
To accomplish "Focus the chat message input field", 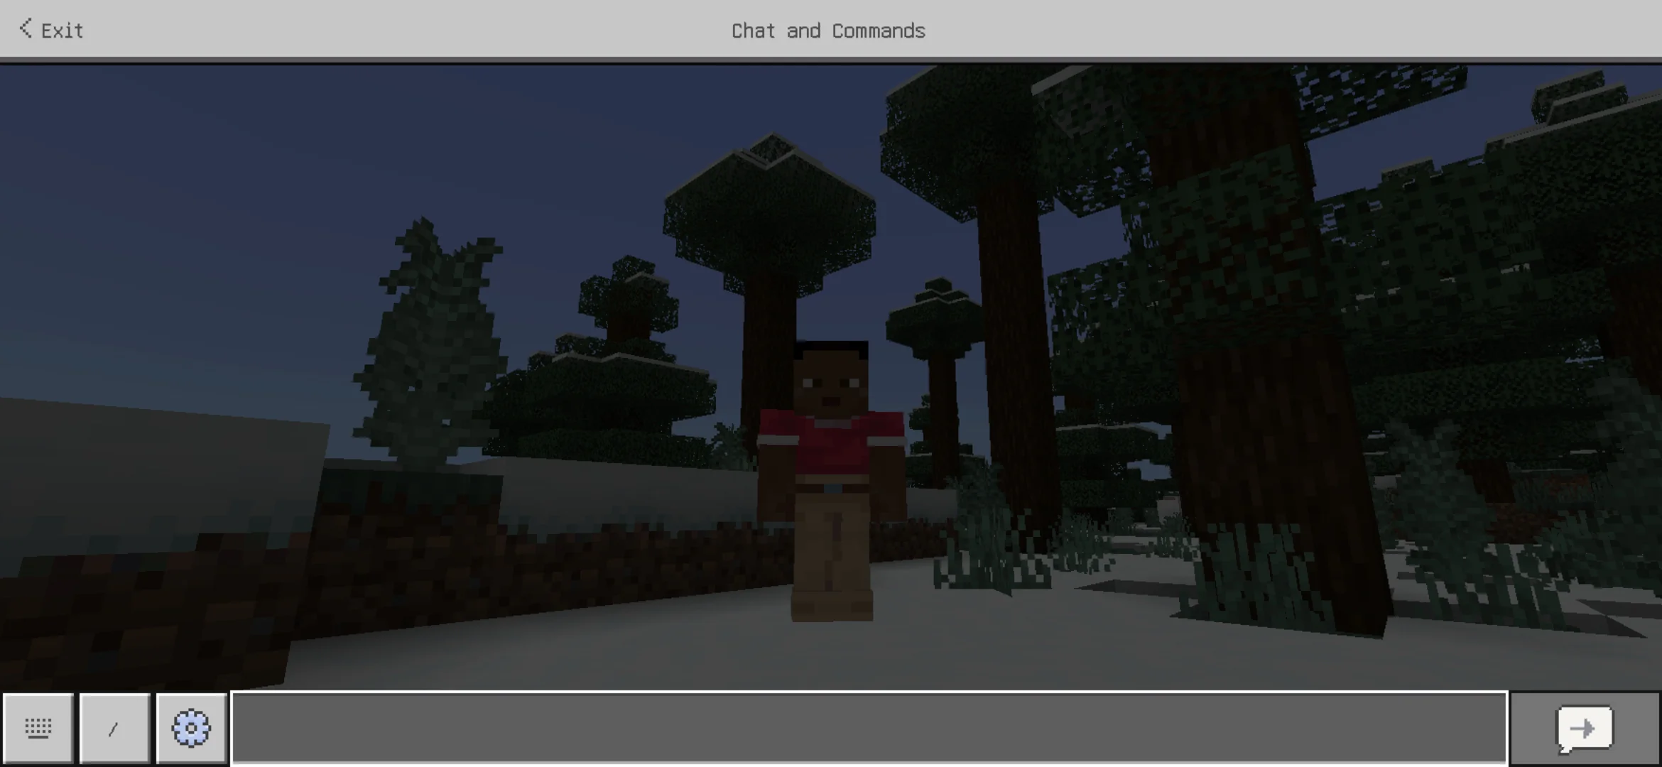I will tap(869, 729).
